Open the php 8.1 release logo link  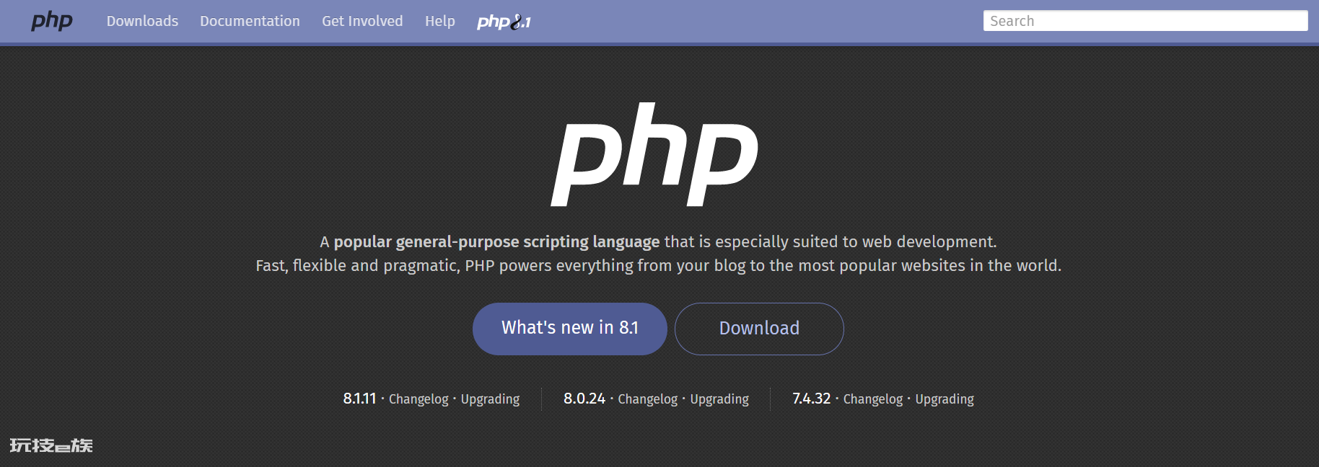click(x=504, y=22)
